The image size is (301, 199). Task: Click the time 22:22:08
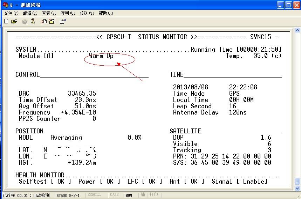tap(243, 87)
